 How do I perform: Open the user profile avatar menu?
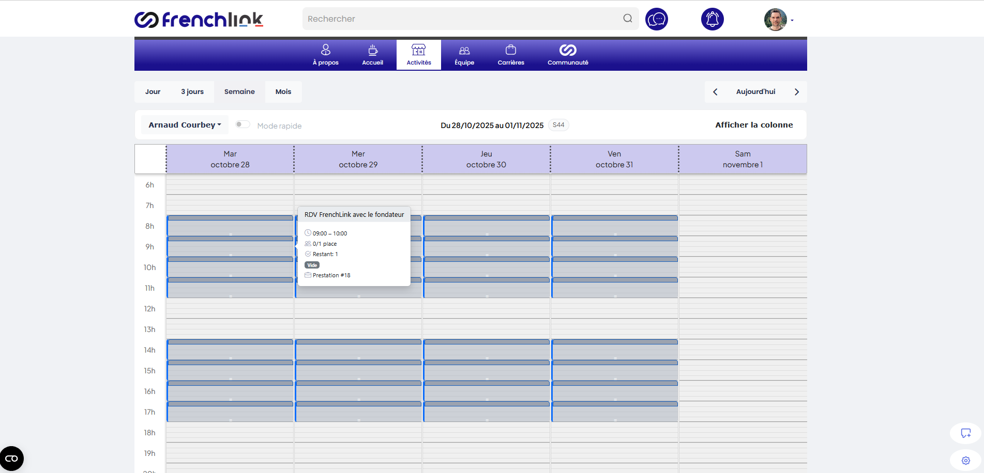(776, 20)
